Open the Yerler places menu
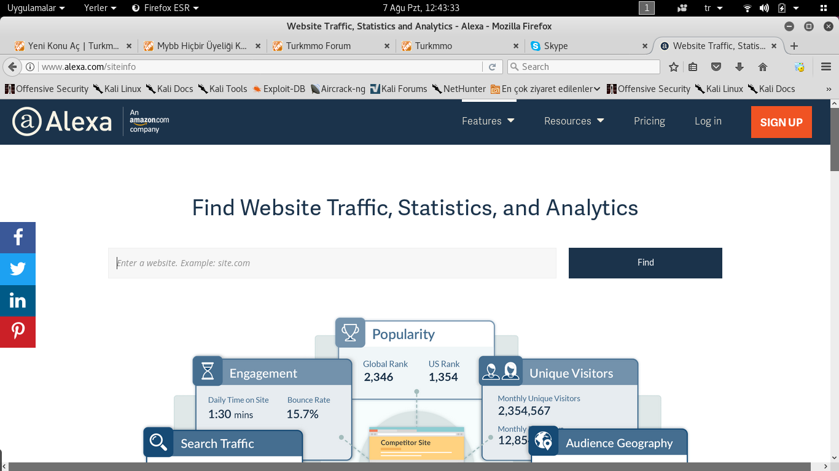The image size is (839, 471). [100, 8]
